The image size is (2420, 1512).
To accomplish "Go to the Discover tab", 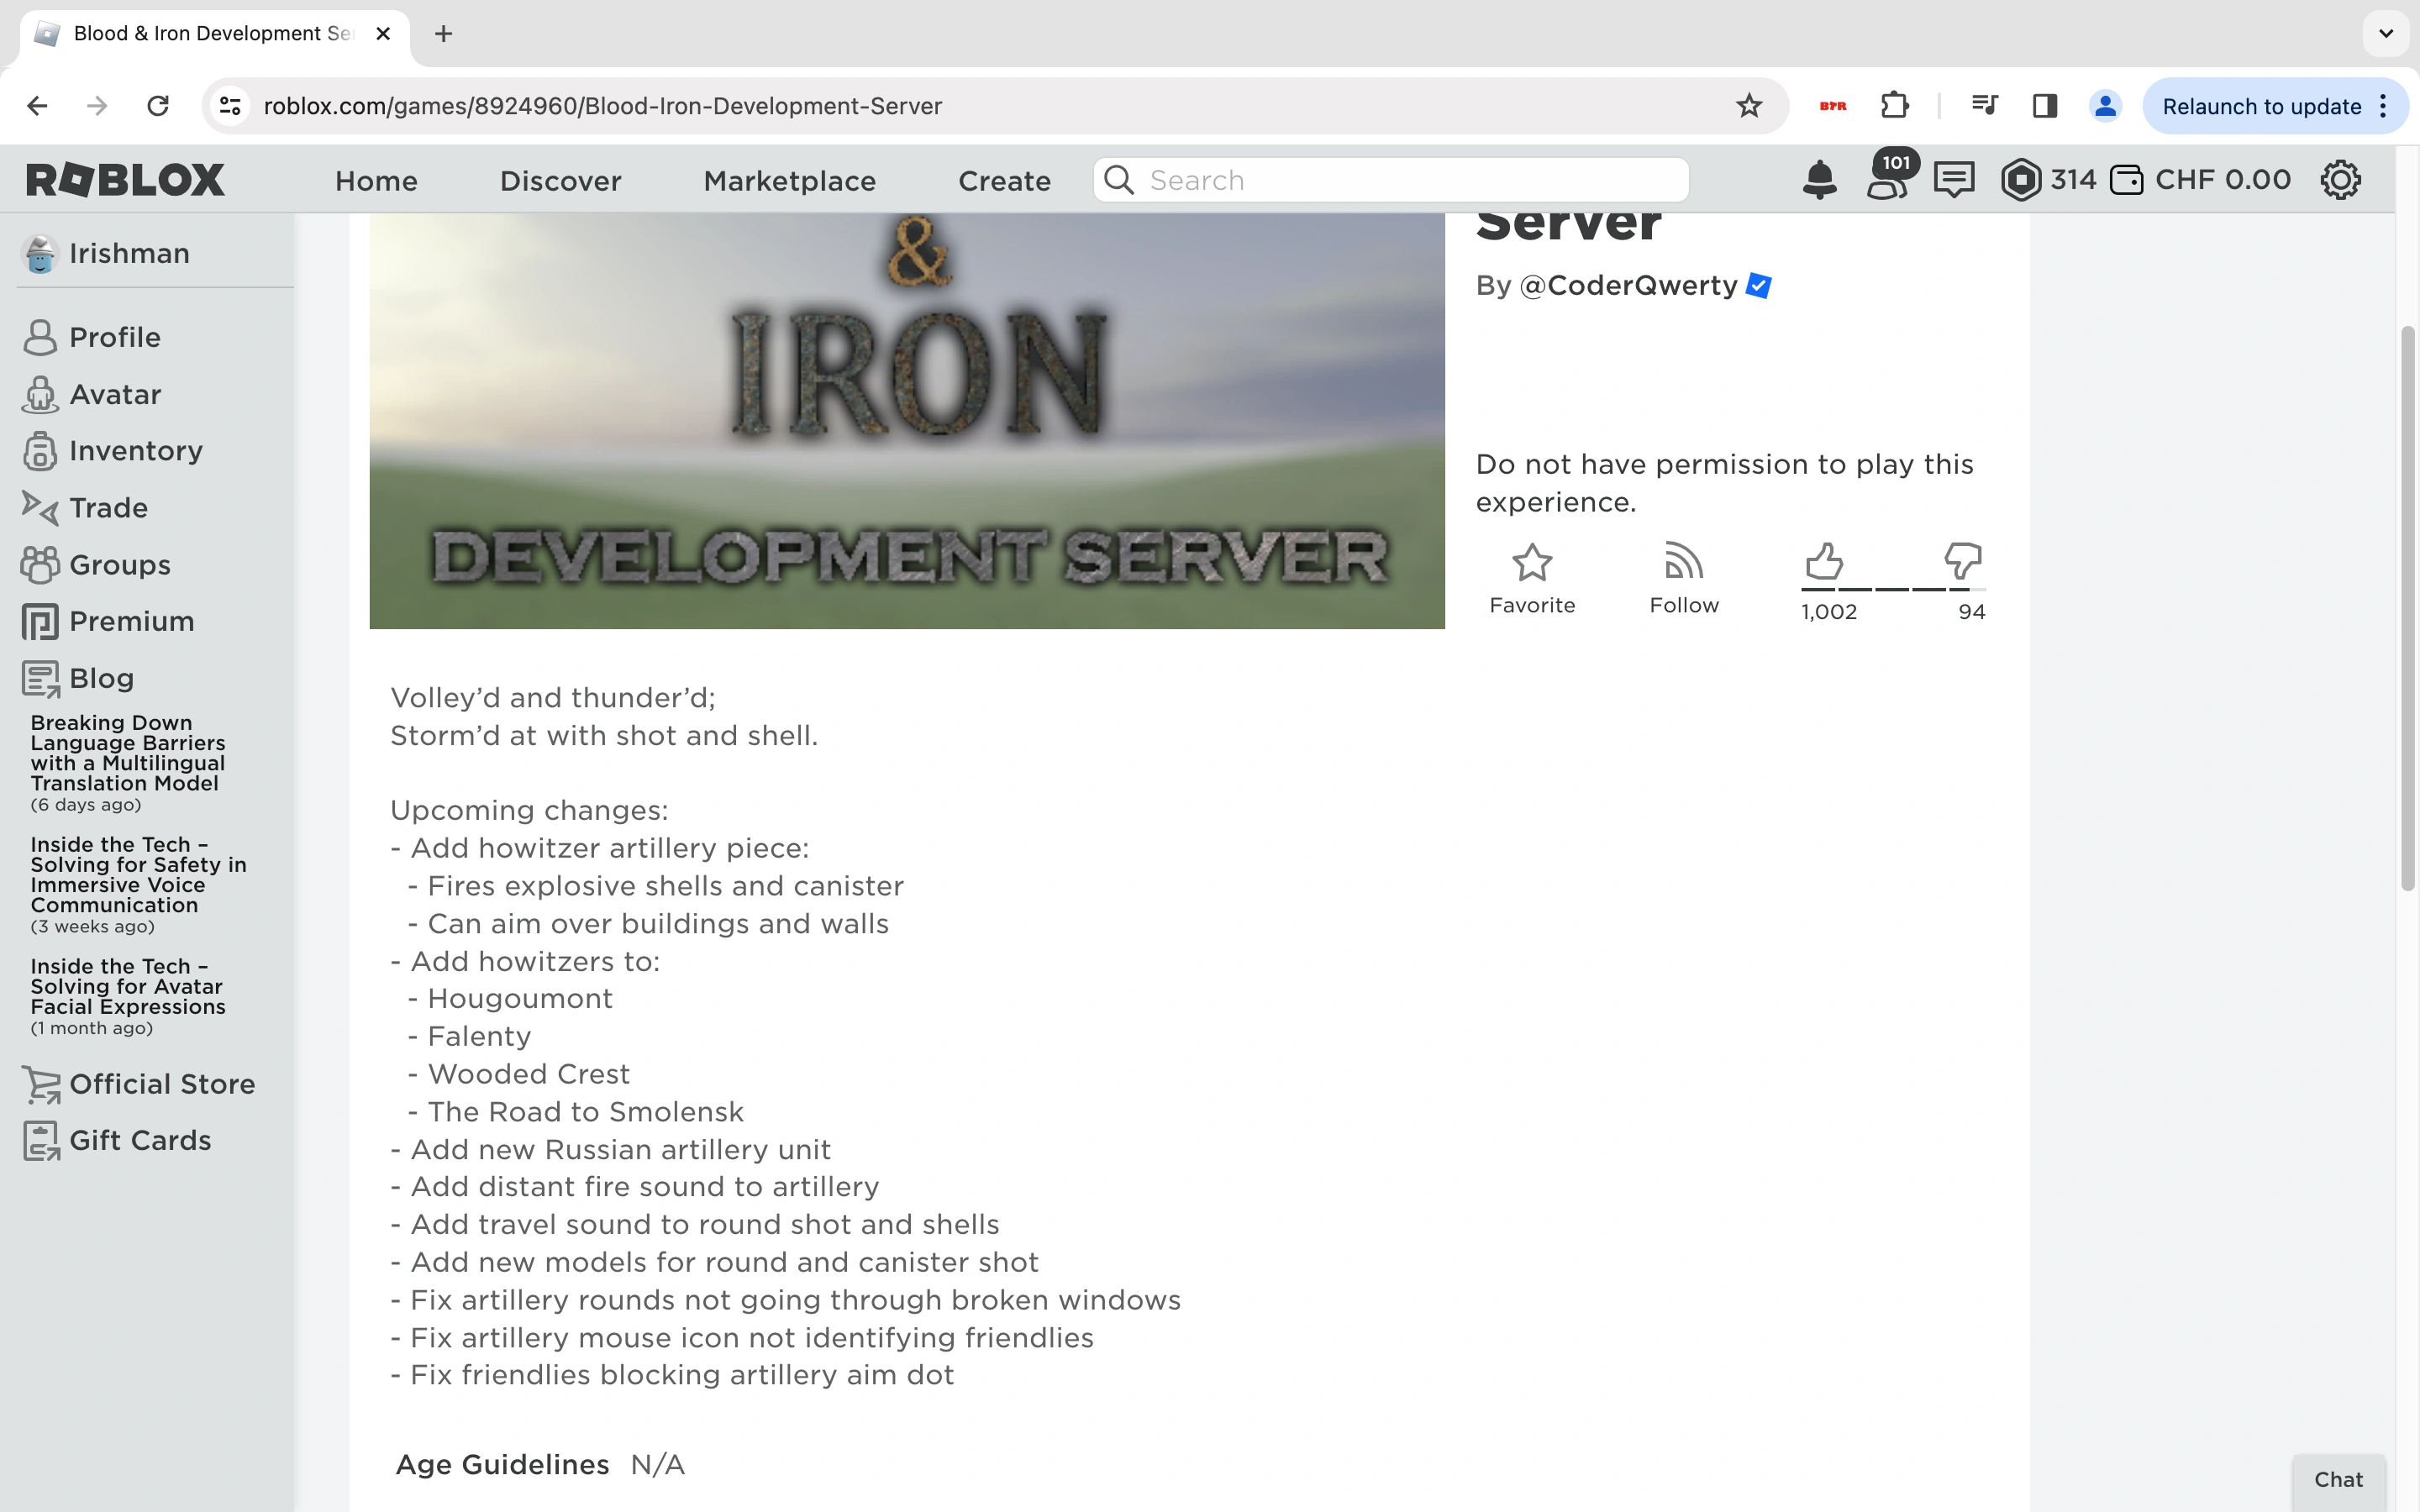I will tap(560, 181).
